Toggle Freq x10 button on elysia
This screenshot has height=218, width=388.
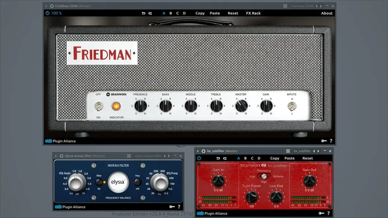[x=137, y=182]
